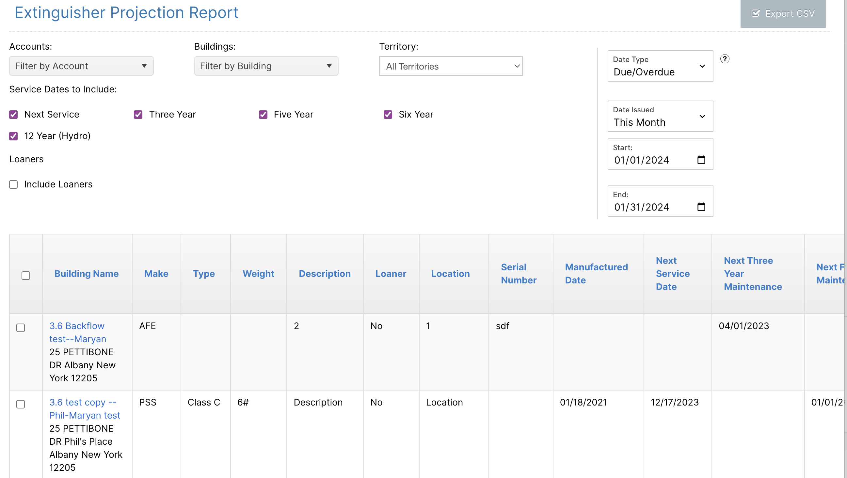Screen dimensions: 847x478
Task: Open the End date calendar picker
Action: click(x=701, y=207)
